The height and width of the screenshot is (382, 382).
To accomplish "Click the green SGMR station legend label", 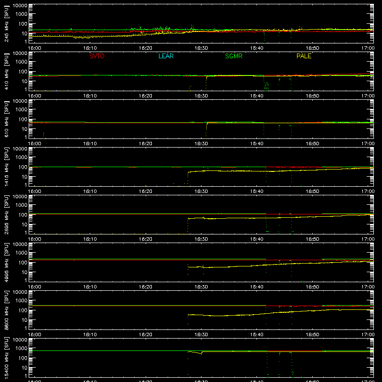I will click(x=233, y=56).
